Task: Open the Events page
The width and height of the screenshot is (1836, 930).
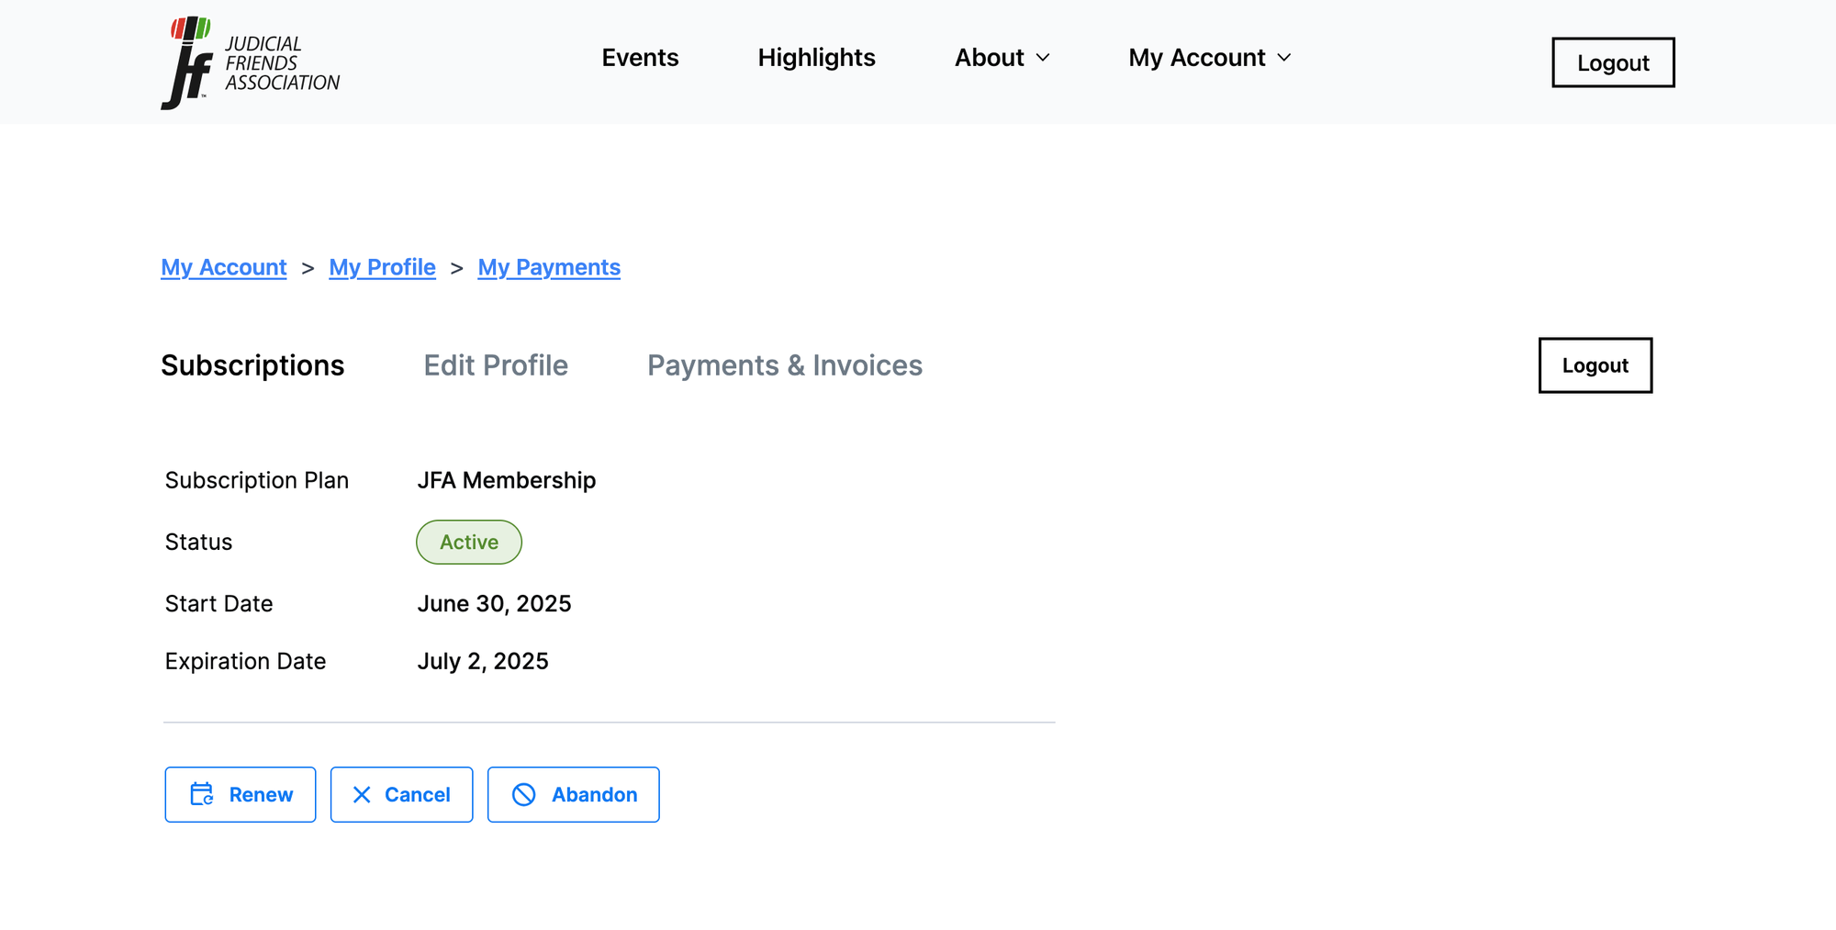Action: click(x=640, y=58)
